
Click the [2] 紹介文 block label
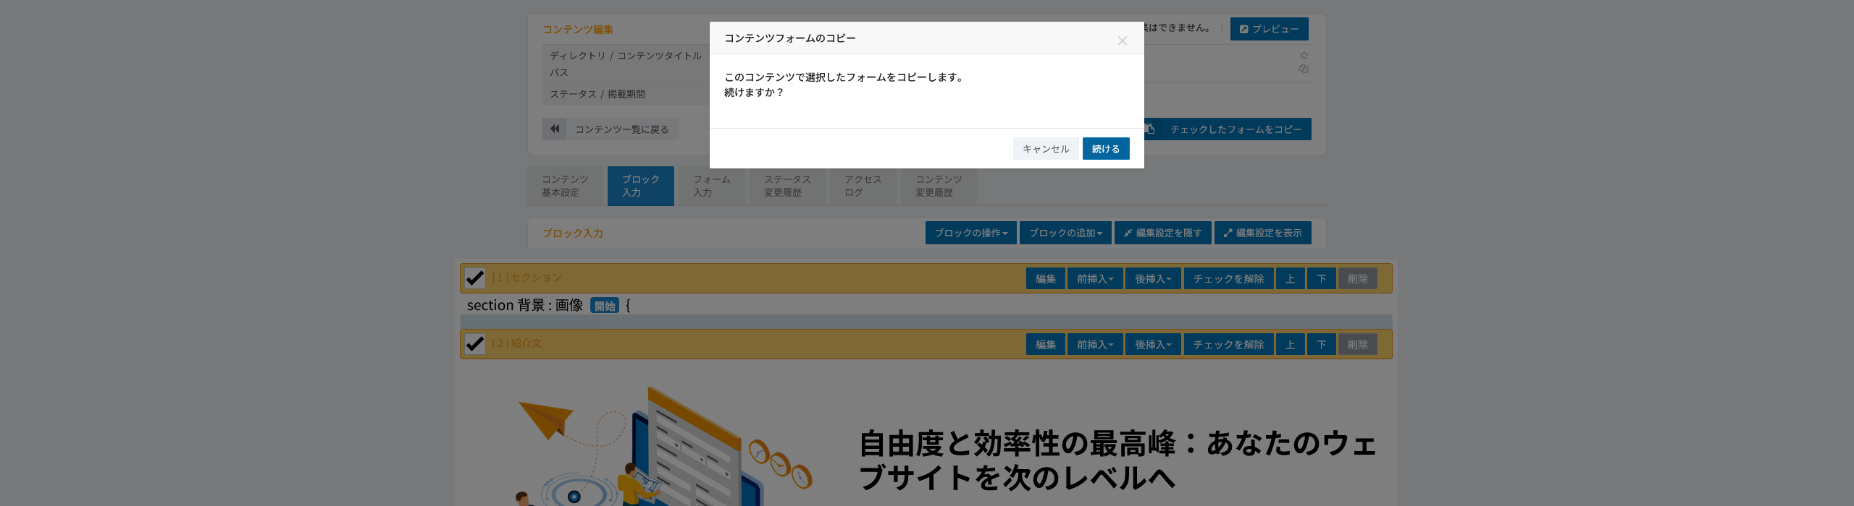point(516,343)
